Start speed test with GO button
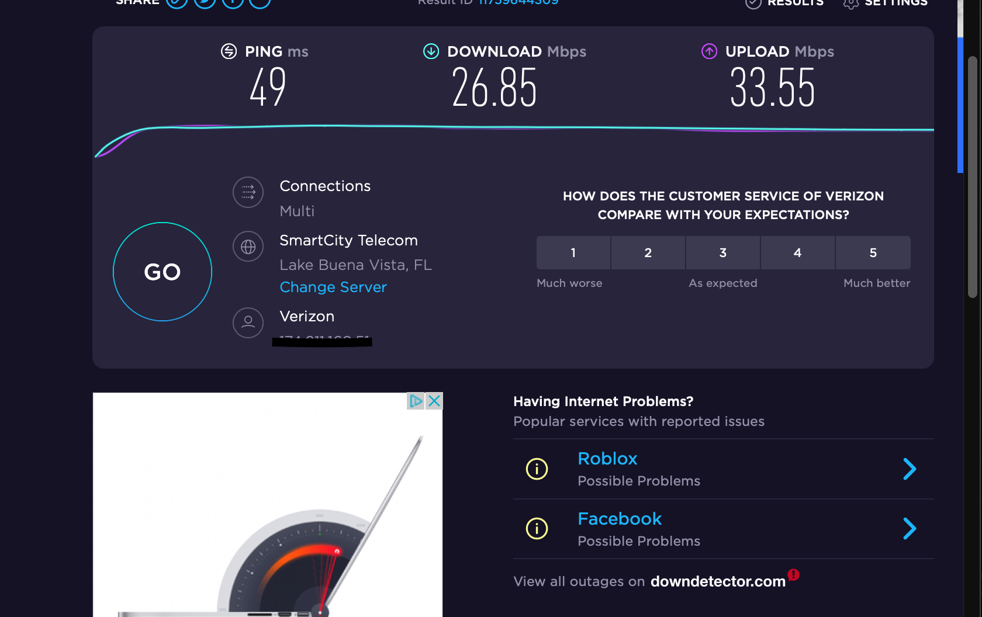This screenshot has width=982, height=617. 162,272
